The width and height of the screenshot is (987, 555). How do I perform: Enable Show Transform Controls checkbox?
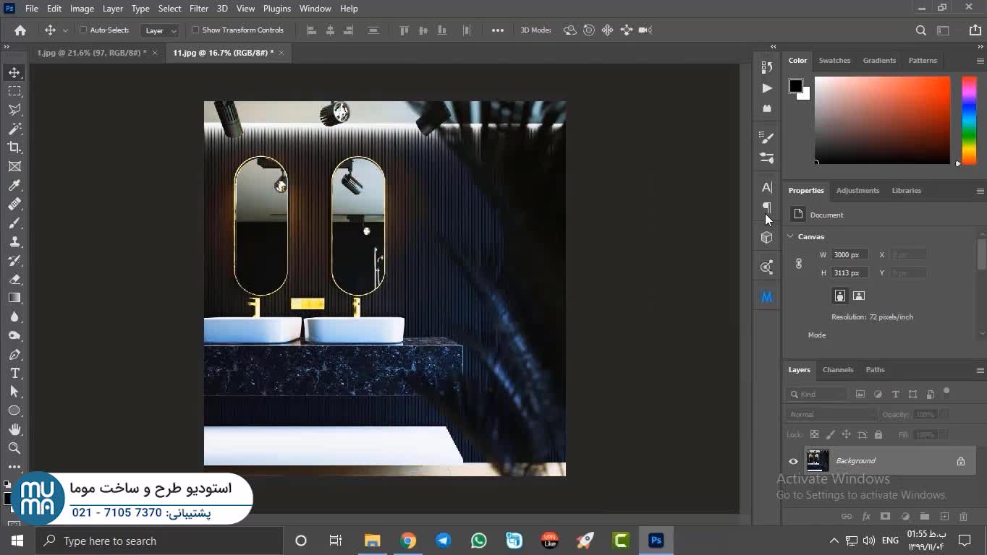[x=195, y=30]
